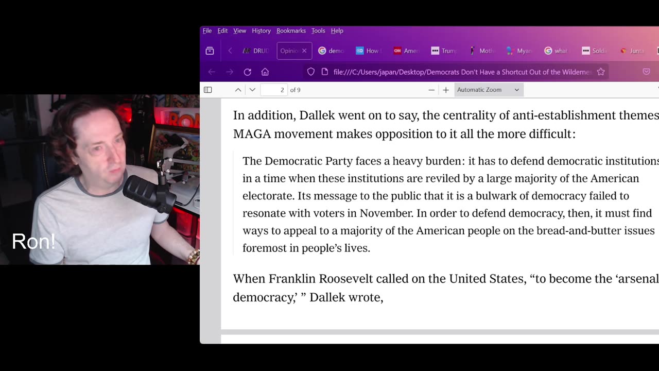Viewport: 659px width, 371px height.
Task: Zoom out of the PDF
Action: pos(431,90)
